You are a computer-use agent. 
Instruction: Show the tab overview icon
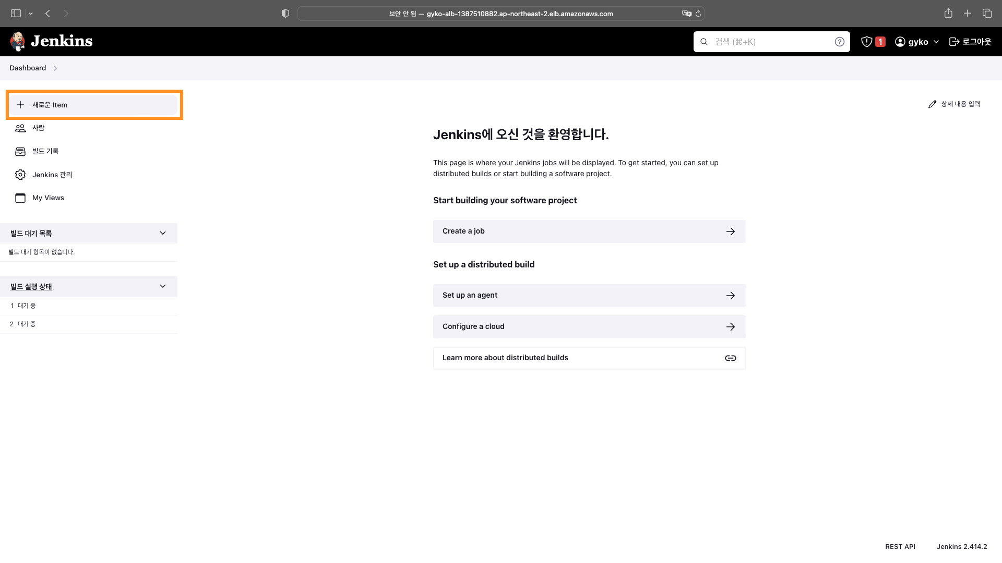987,14
